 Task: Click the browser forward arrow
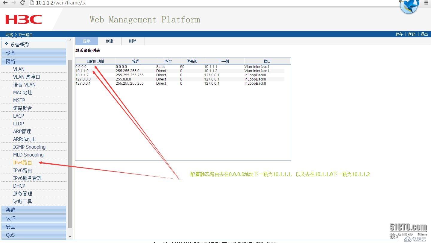click(14, 3)
